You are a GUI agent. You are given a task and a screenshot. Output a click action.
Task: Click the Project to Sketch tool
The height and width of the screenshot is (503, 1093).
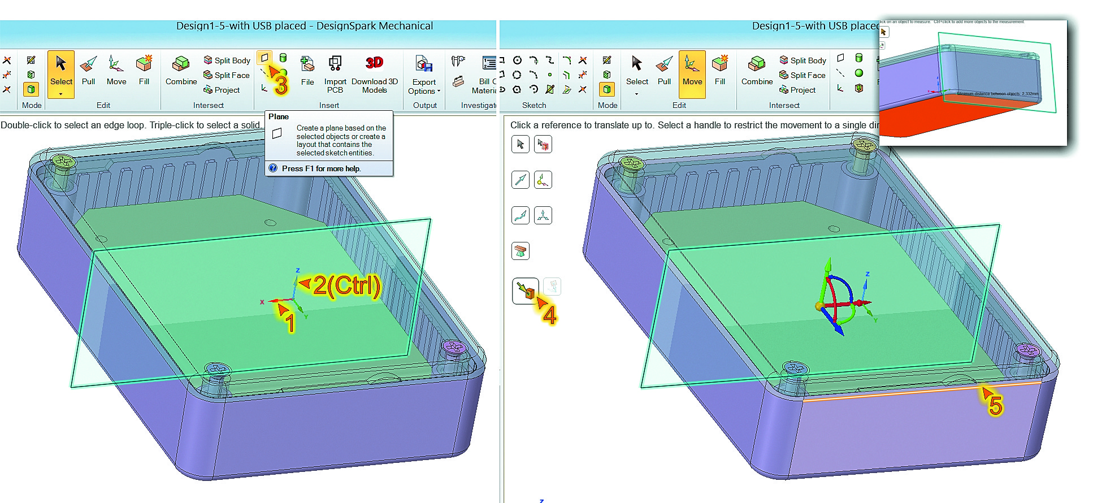point(567,89)
